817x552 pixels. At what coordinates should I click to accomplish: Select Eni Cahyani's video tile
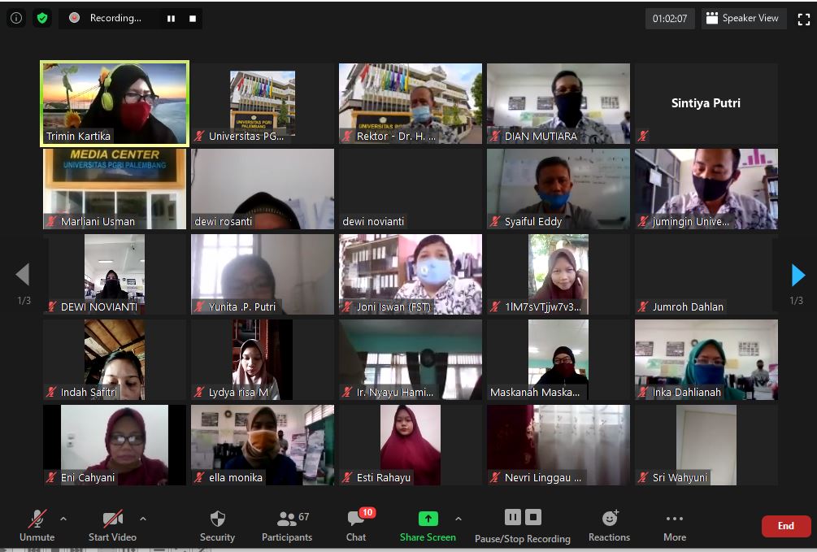[115, 446]
